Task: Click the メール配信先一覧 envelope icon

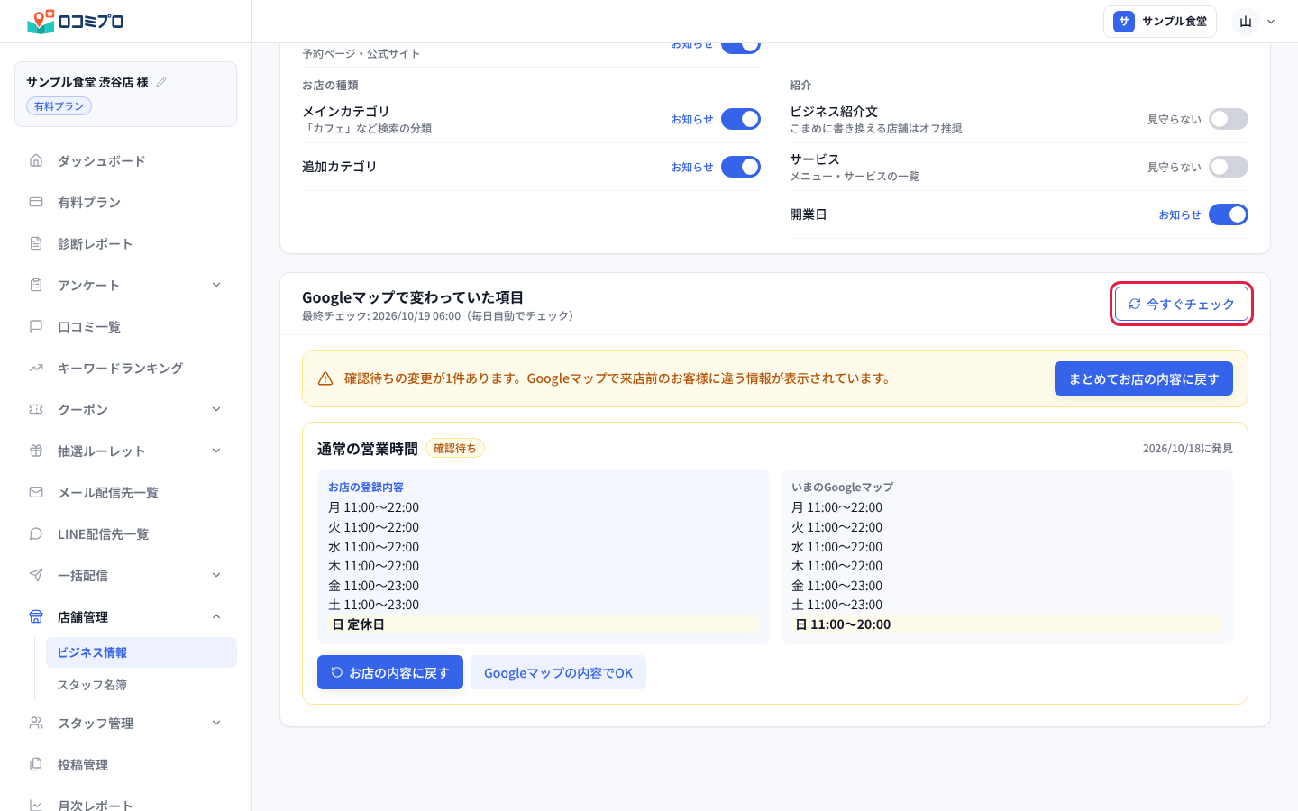Action: point(36,492)
